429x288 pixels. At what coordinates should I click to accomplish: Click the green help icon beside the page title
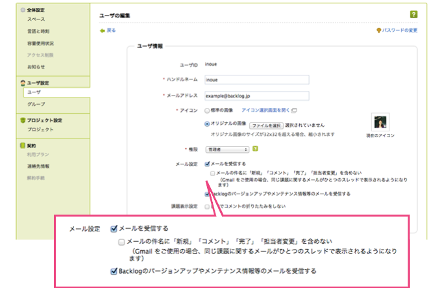click(x=413, y=14)
